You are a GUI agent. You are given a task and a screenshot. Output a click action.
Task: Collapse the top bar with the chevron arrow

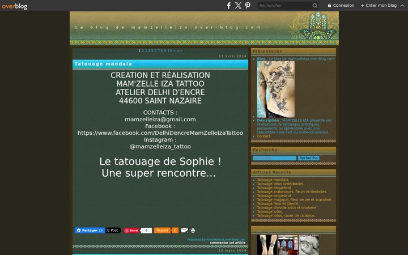402,6
